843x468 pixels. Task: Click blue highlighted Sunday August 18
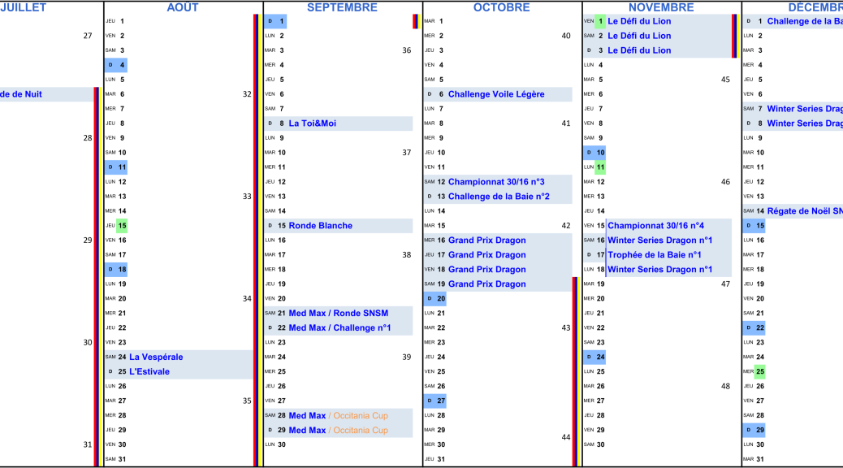(x=116, y=270)
